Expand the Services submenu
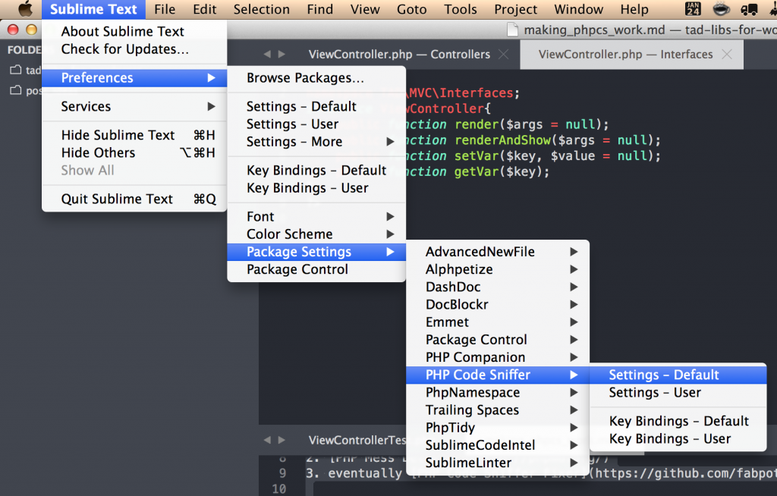The width and height of the screenshot is (777, 496). point(134,106)
